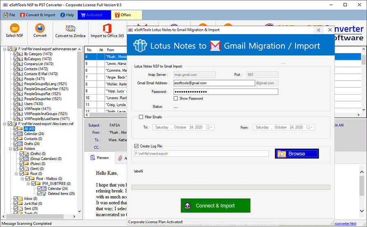Click the Convert to Zimbra icon
Viewport: 367px width, 227px height.
(70, 28)
